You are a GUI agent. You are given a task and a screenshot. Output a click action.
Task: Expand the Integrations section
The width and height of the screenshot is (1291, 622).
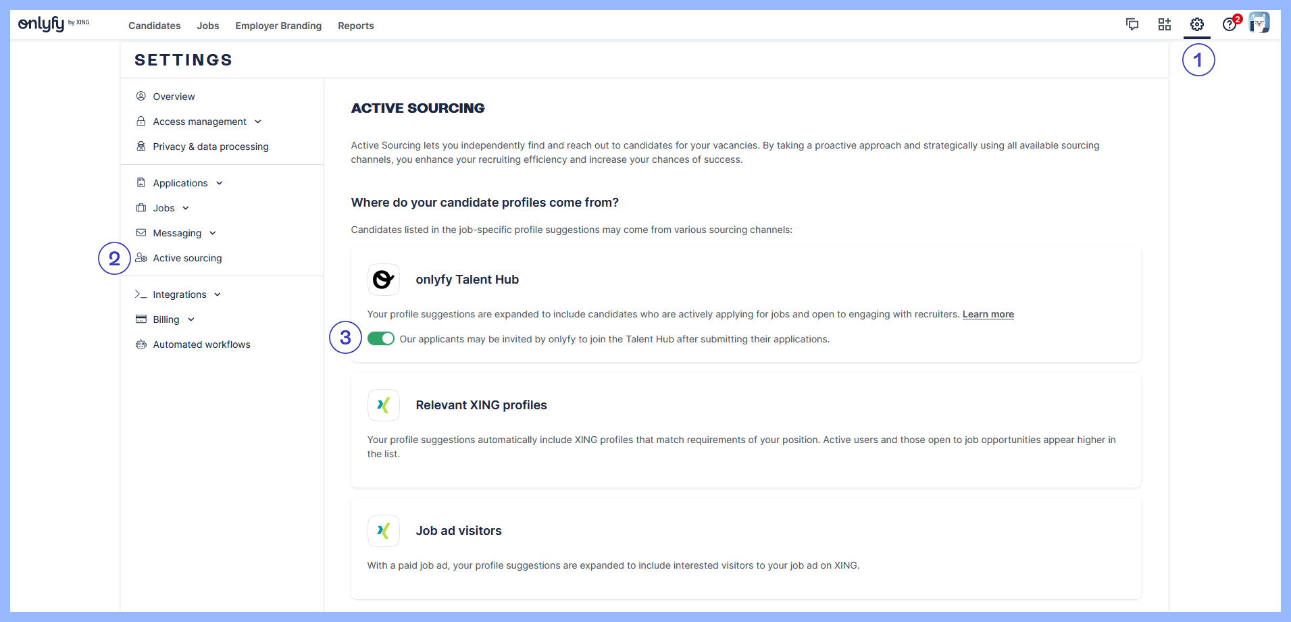click(x=178, y=294)
